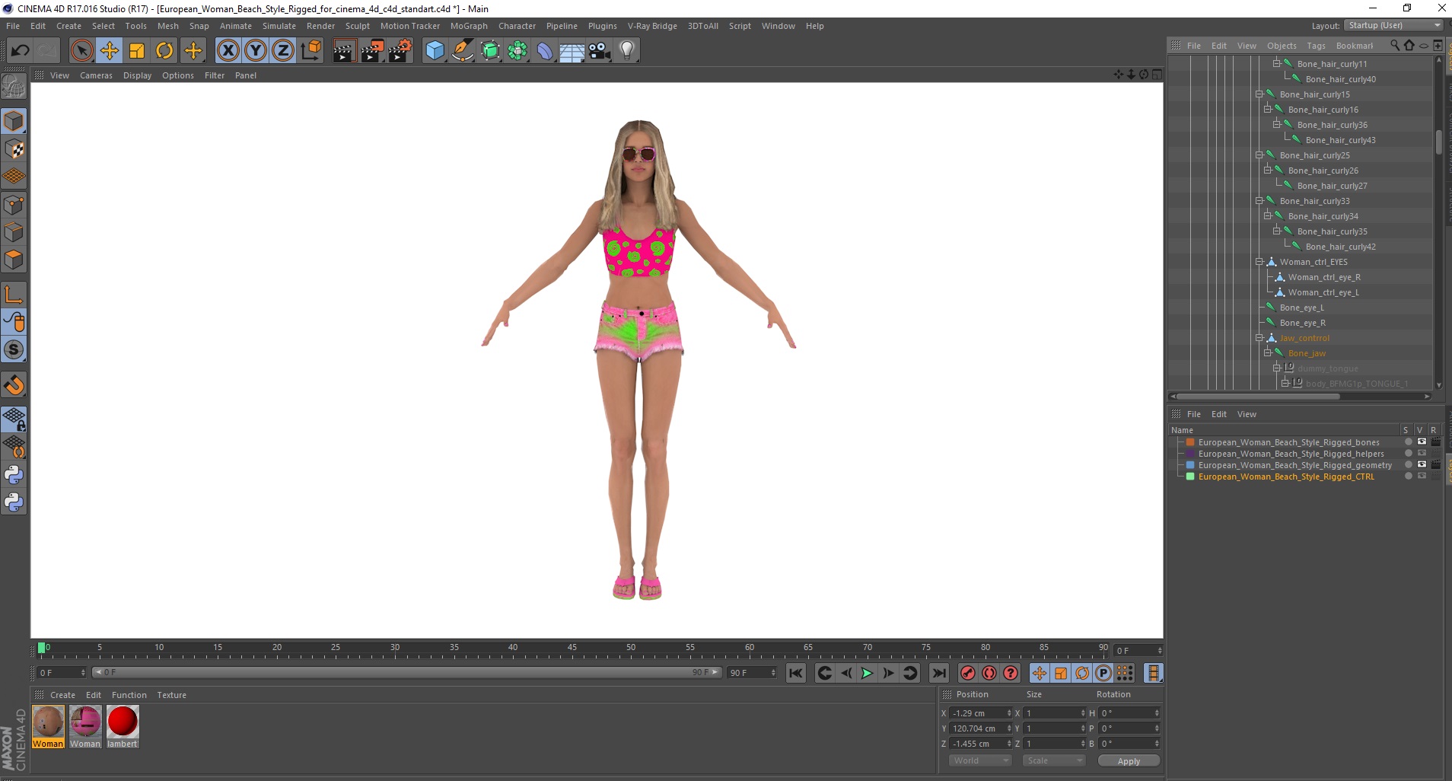
Task: Click the Apply button
Action: [x=1129, y=761]
